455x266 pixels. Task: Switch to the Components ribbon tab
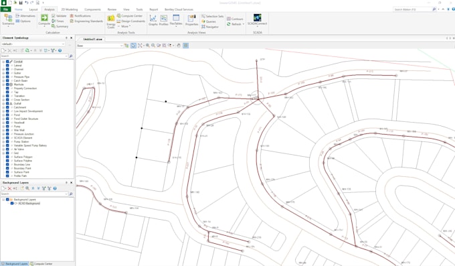[92, 9]
